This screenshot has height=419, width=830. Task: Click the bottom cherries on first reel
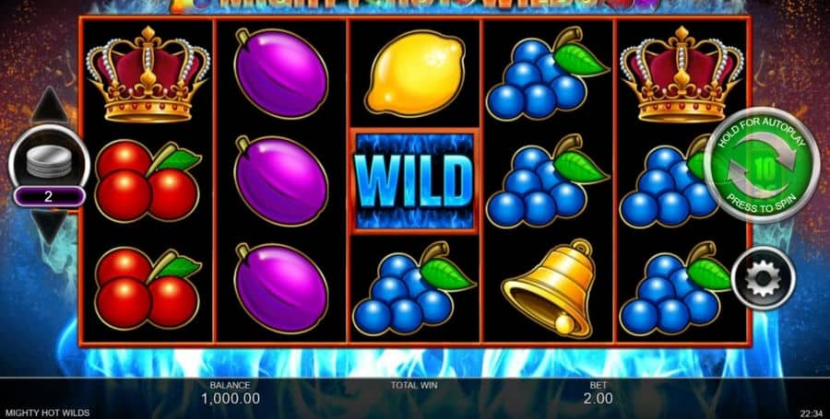point(148,288)
